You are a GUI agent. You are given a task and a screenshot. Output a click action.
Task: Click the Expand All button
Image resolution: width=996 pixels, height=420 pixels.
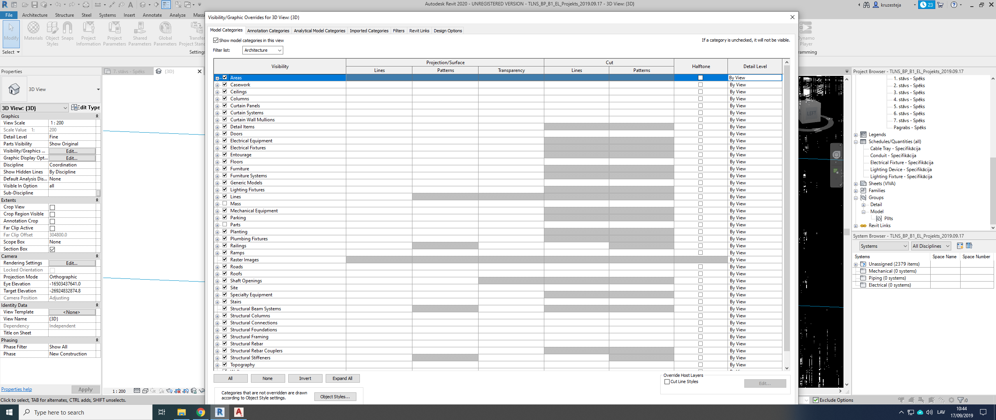click(342, 378)
